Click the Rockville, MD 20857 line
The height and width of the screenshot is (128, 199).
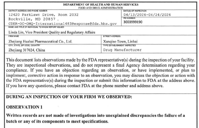[x=32, y=19]
